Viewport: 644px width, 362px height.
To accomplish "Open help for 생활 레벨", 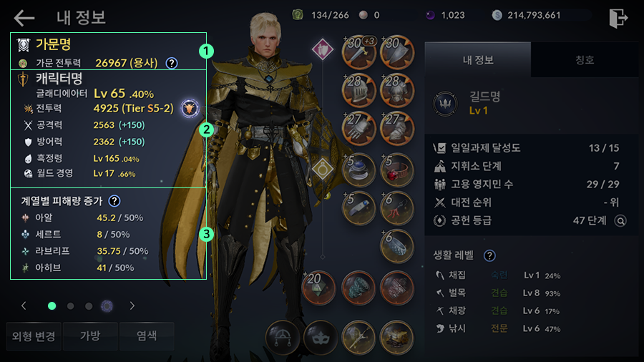I will [489, 255].
